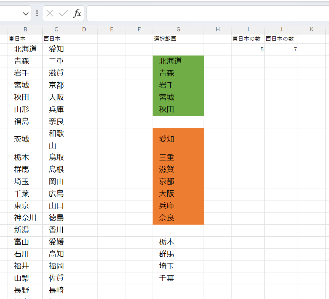Click inside the formula bar input field
The height and width of the screenshot is (299, 329).
pyautogui.click(x=208, y=14)
